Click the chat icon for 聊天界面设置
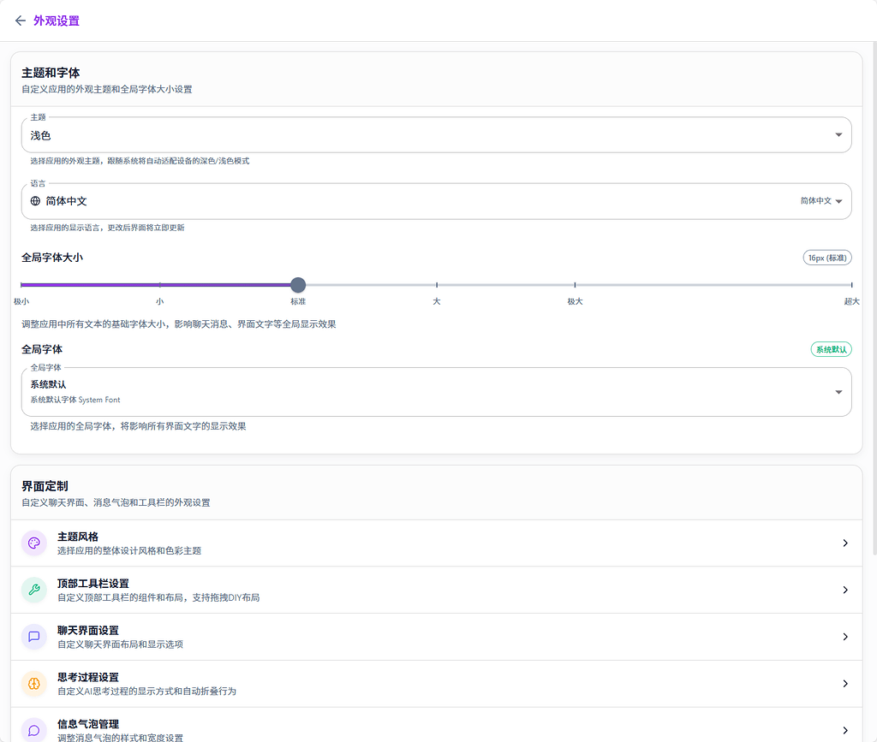877x742 pixels. point(34,637)
